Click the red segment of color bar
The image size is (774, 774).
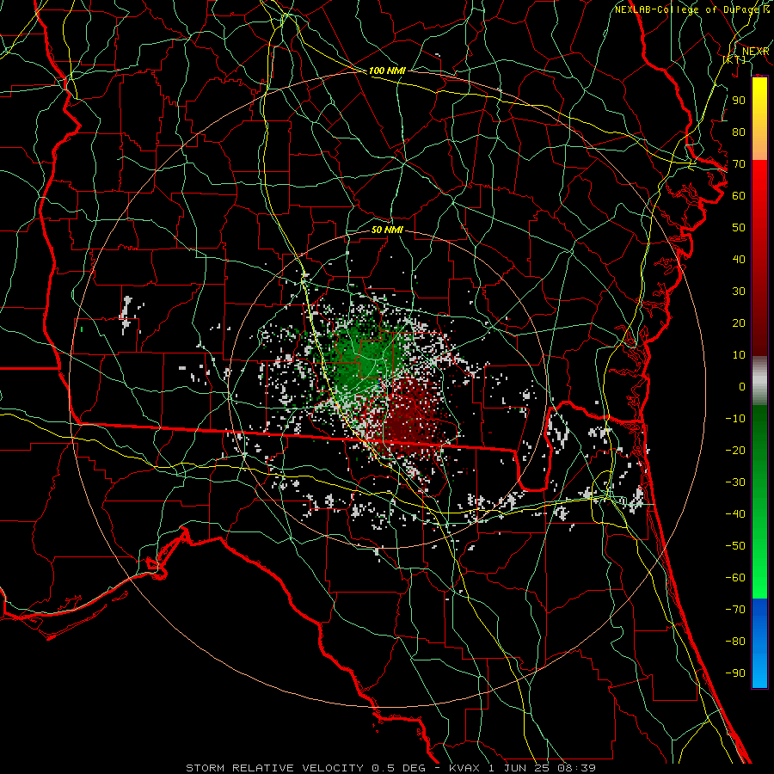[x=759, y=258]
